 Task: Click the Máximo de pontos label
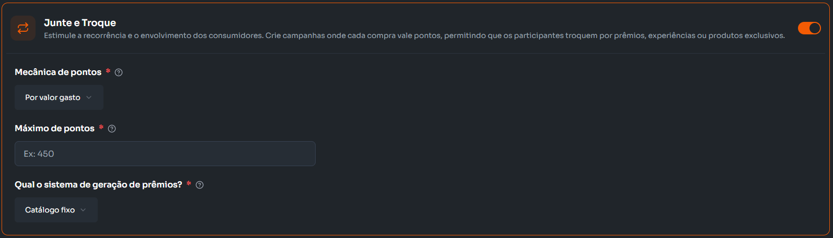(54, 129)
